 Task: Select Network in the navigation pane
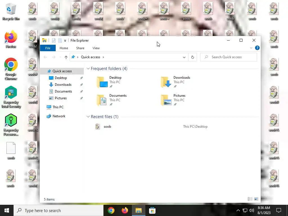tap(59, 116)
